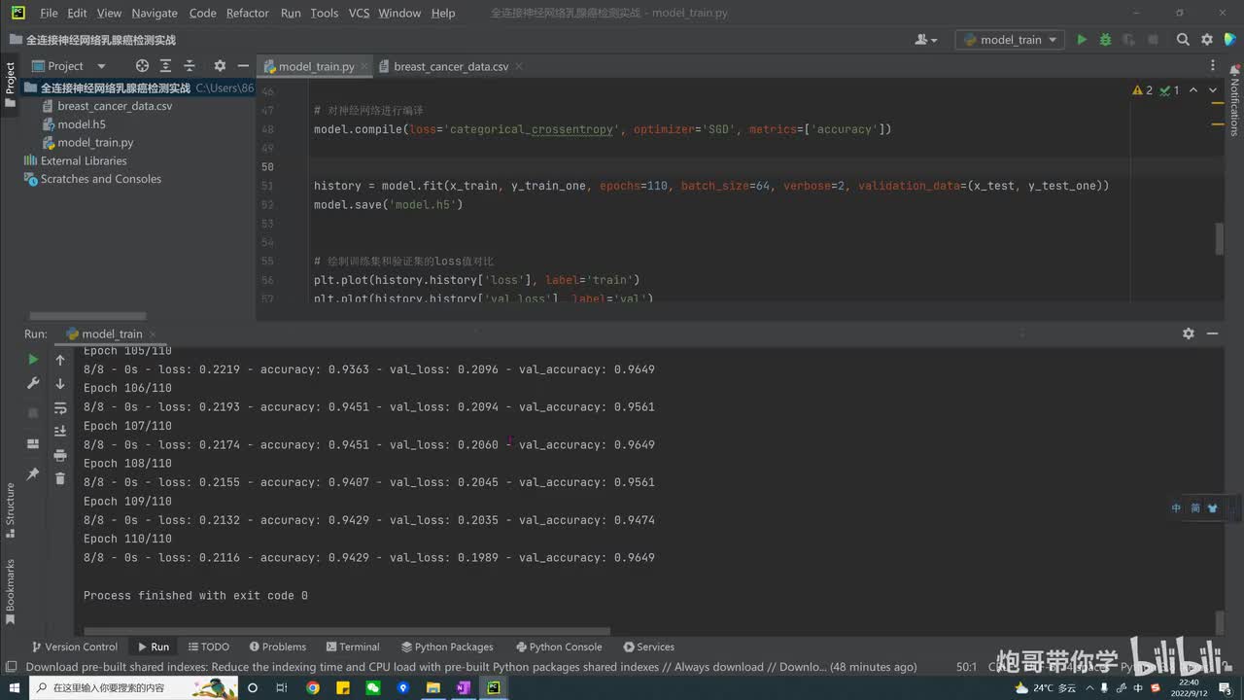Rerun model_train from Run panel play icon

coord(33,360)
